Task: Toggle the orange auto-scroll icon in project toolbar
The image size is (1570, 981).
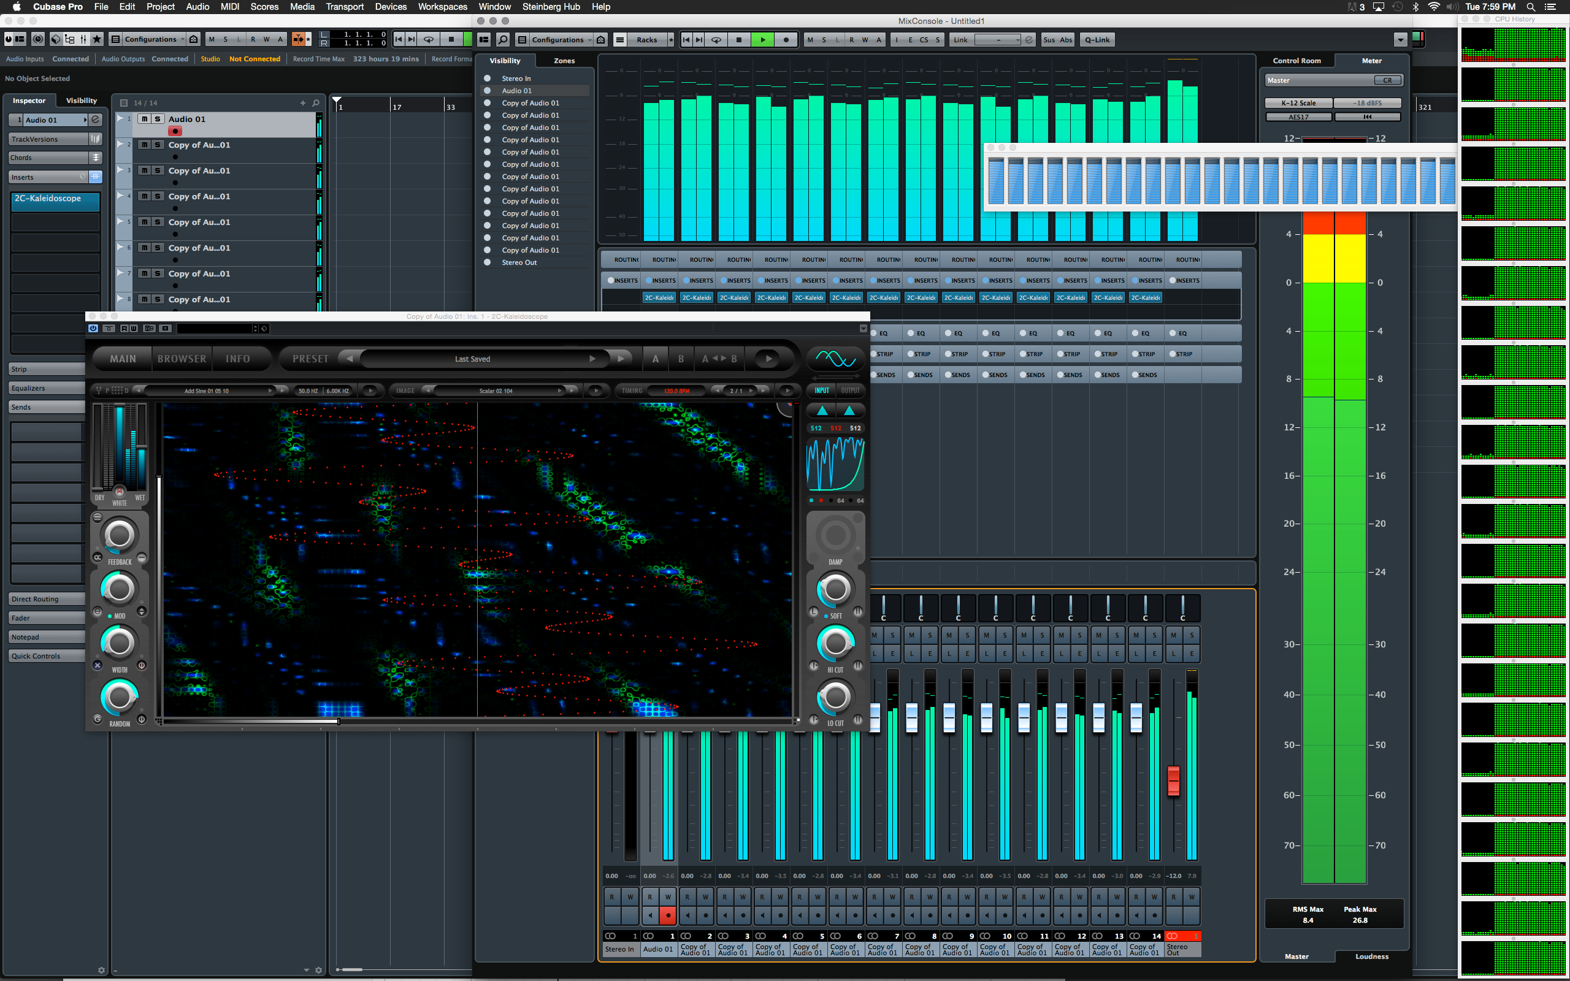Action: click(x=298, y=39)
